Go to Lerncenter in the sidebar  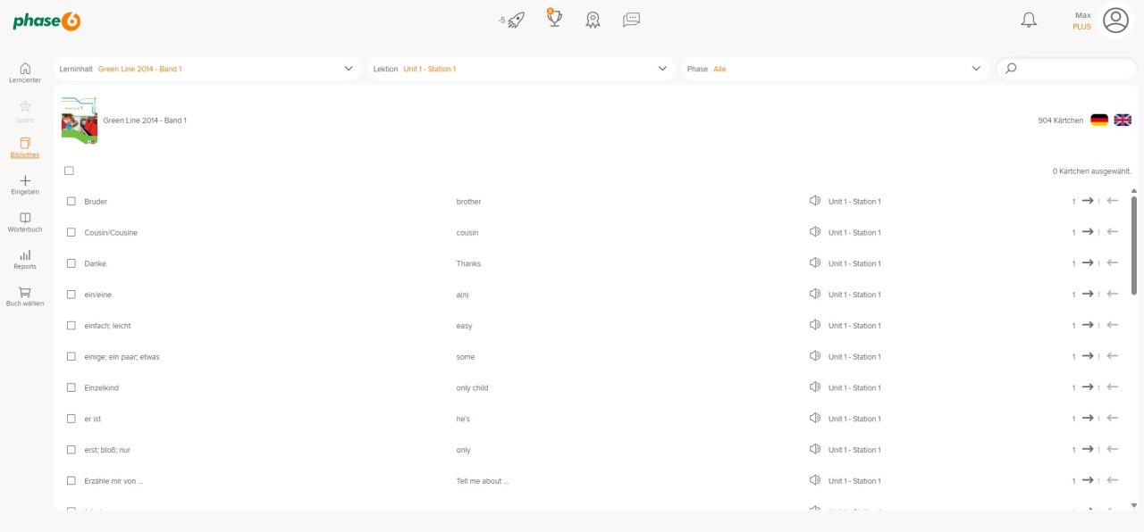[x=25, y=72]
